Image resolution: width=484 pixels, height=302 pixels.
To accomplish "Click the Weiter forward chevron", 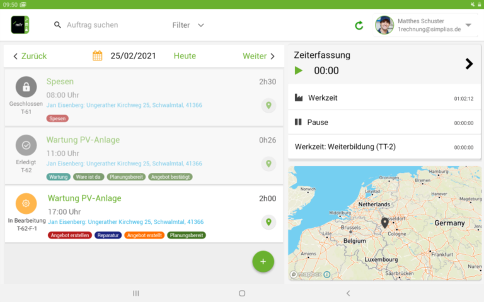I will pyautogui.click(x=272, y=56).
